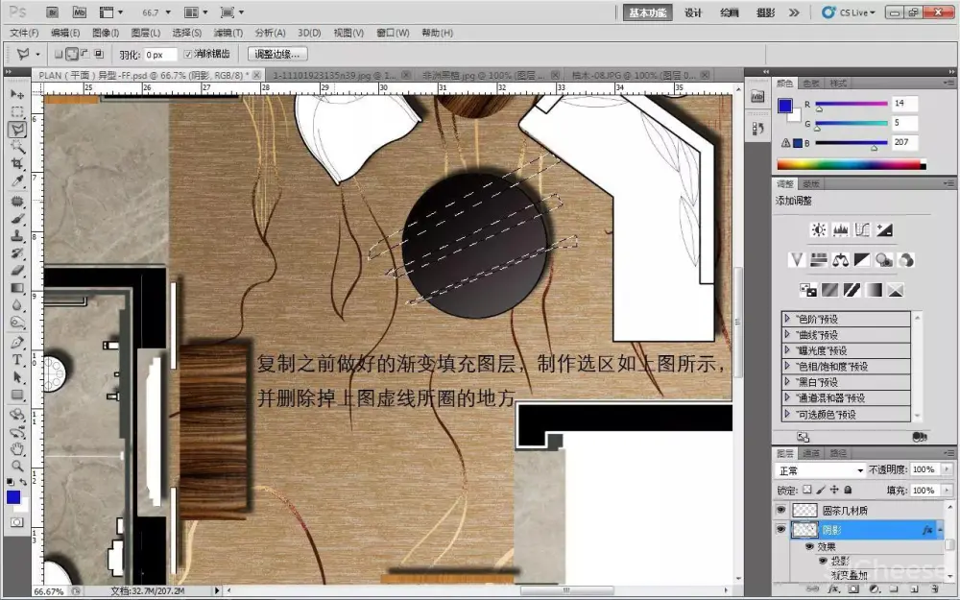Image resolution: width=960 pixels, height=600 pixels.
Task: Toggle the 消除锯齿 anti-alias checkbox
Action: pyautogui.click(x=188, y=54)
